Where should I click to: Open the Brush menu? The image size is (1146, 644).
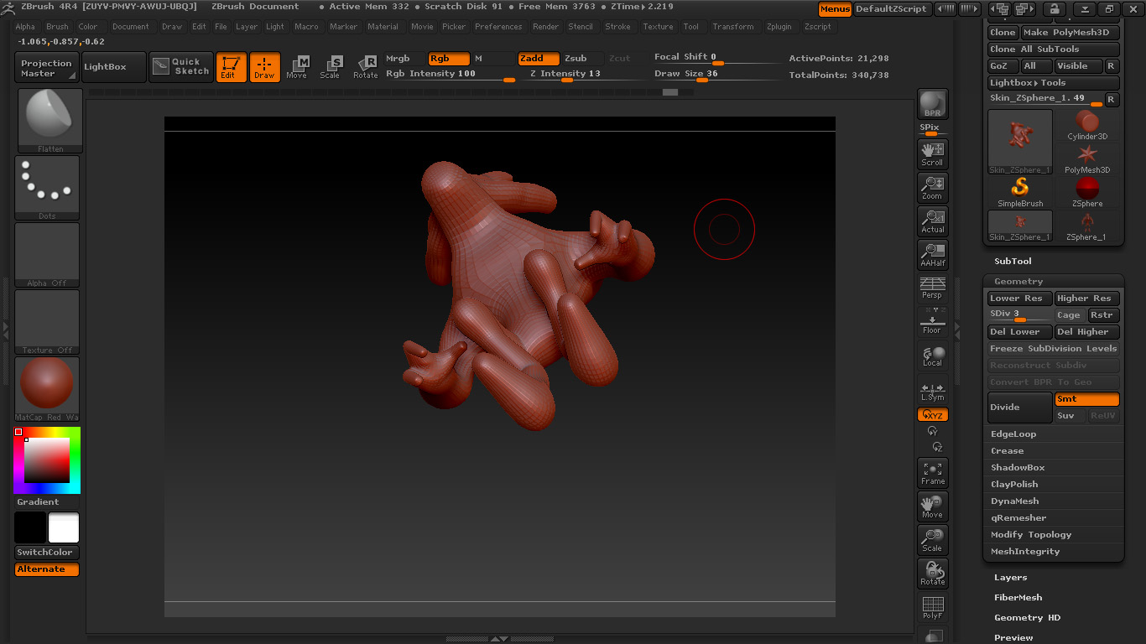(57, 27)
